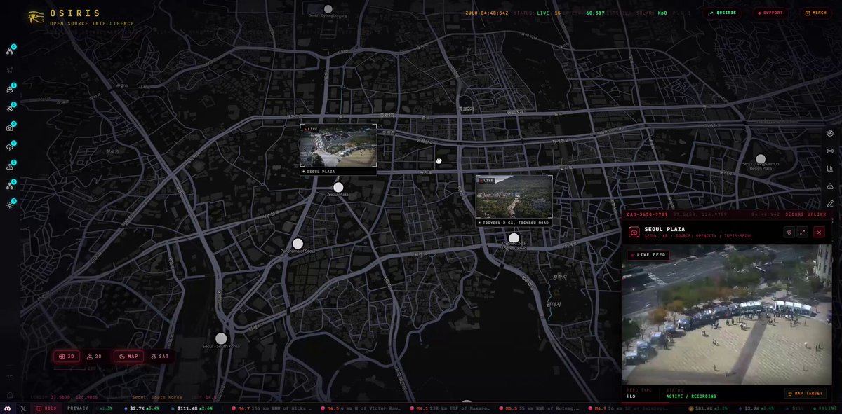Switch to the 2D view mode
Screen dimensions: 842x414
click(94, 357)
